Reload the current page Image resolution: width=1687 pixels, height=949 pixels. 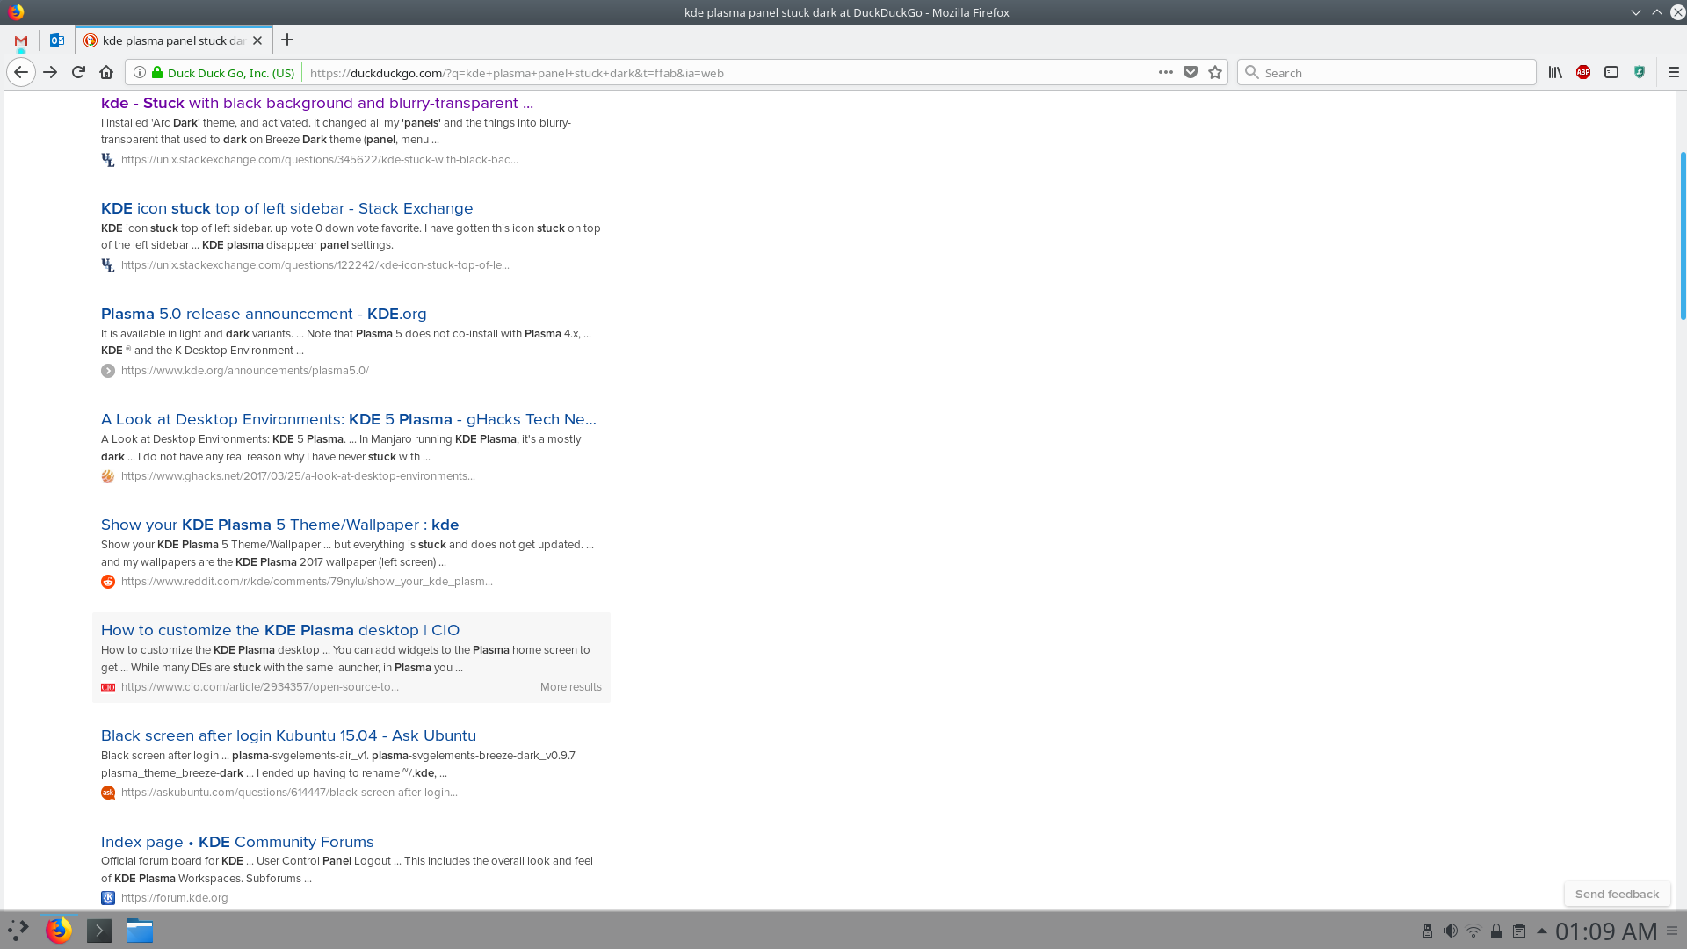point(78,72)
